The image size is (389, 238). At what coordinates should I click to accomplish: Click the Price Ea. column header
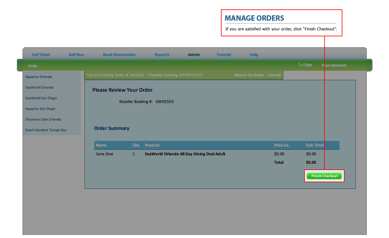click(x=282, y=145)
